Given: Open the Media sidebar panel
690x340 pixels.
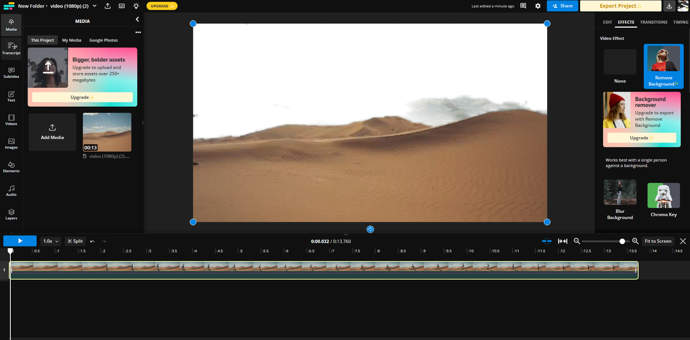Looking at the screenshot, I should [x=11, y=25].
